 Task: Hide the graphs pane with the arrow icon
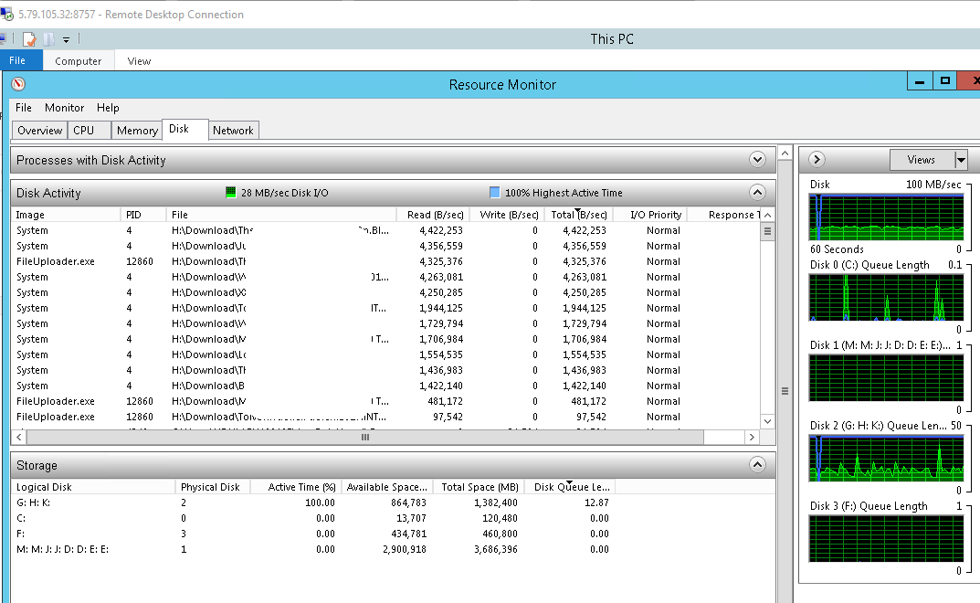(x=817, y=160)
